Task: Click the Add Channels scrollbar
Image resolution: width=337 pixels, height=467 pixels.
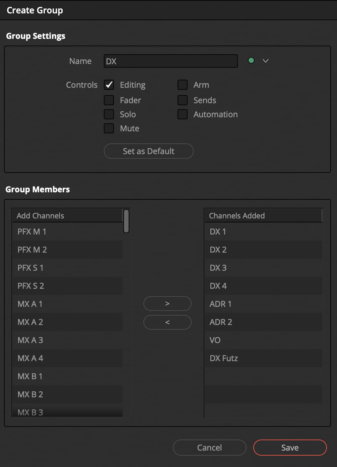Action: pos(126,222)
